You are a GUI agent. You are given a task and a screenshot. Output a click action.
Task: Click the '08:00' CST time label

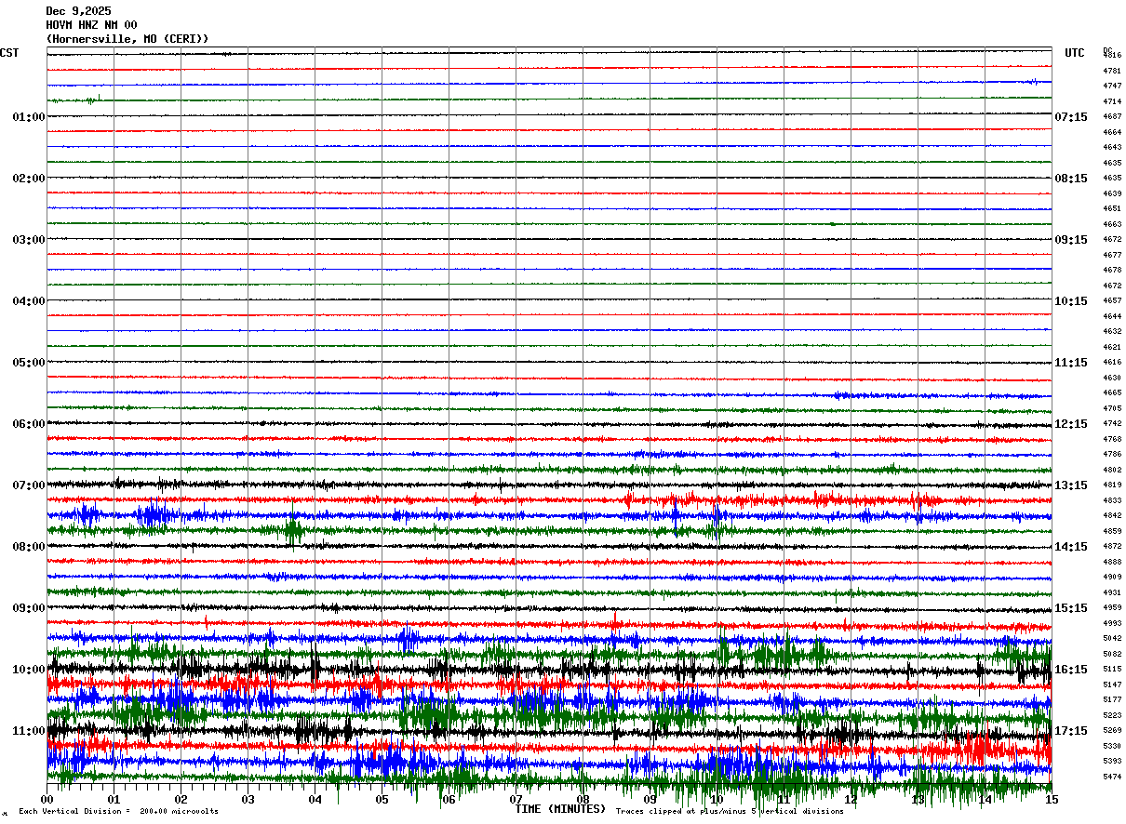click(29, 547)
